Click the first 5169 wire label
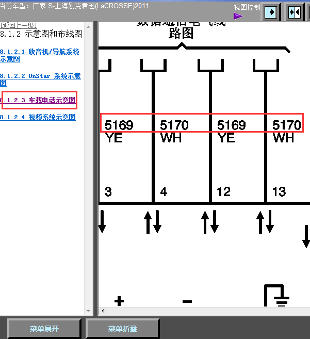The image size is (310, 339). coord(119,125)
